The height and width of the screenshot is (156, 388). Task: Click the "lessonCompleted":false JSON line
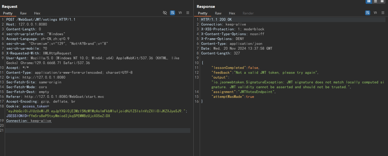click(x=235, y=68)
